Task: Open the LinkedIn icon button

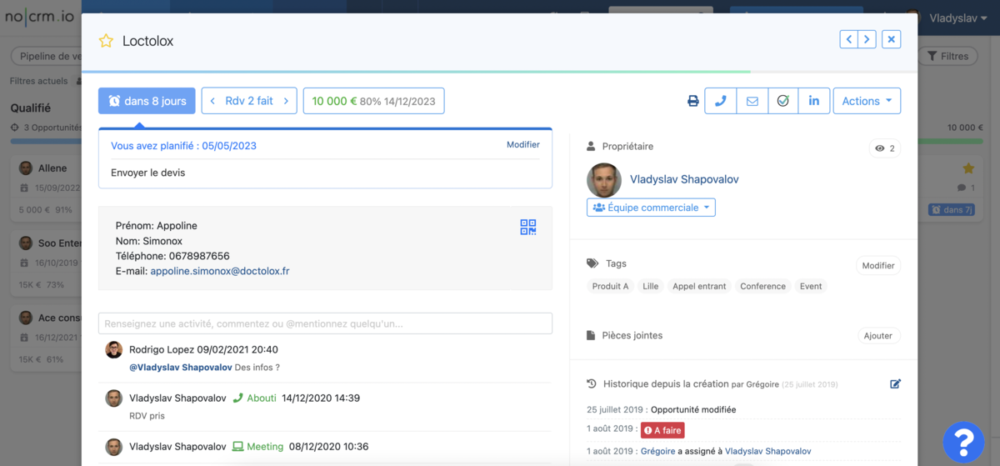Action: pyautogui.click(x=813, y=101)
